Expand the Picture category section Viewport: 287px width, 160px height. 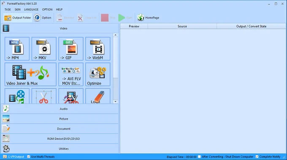(x=60, y=119)
